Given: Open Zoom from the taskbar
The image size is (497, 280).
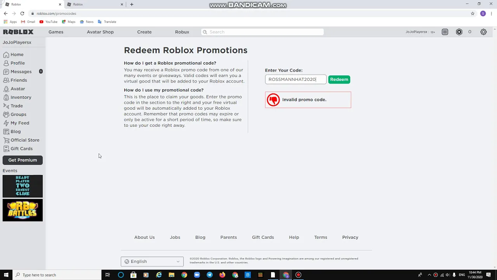Looking at the screenshot, I should [x=197, y=275].
